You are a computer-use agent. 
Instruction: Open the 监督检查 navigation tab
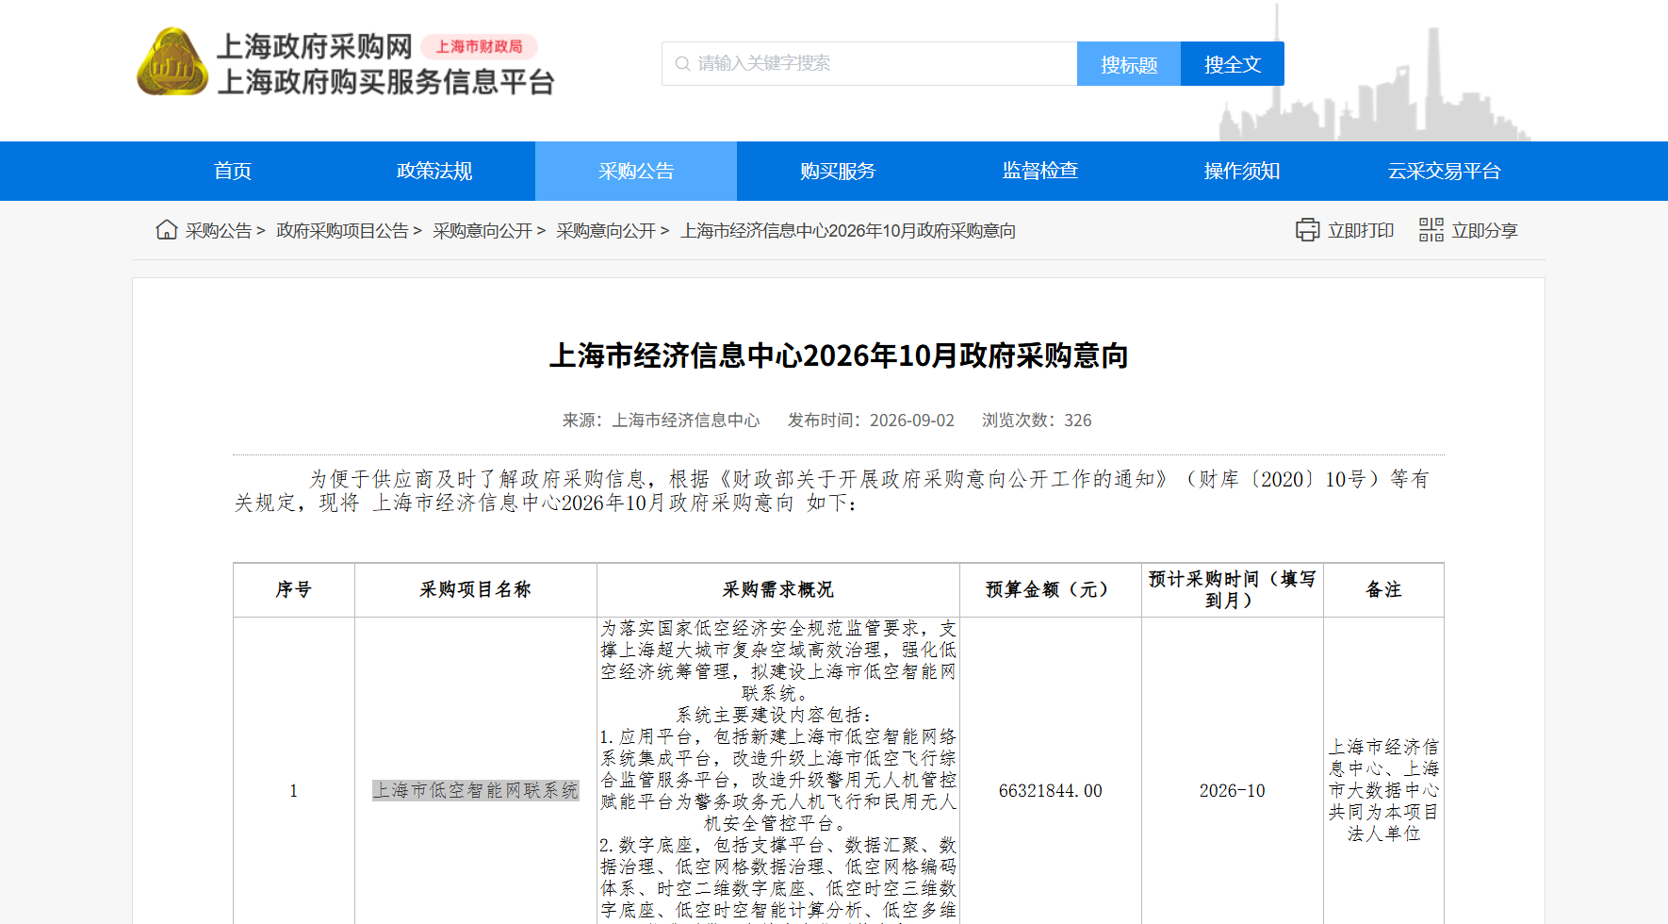(x=1040, y=171)
